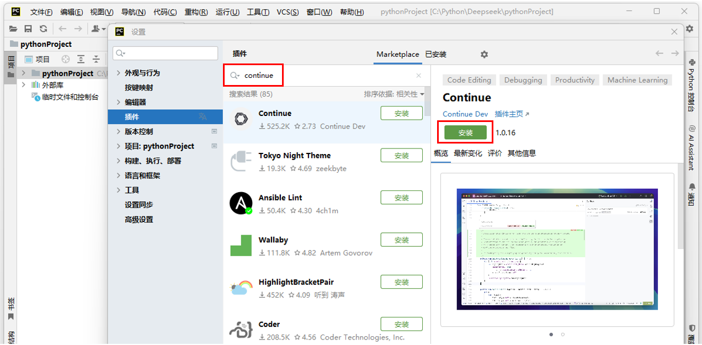
Task: Switch to the Marketplace tab
Action: 397,54
